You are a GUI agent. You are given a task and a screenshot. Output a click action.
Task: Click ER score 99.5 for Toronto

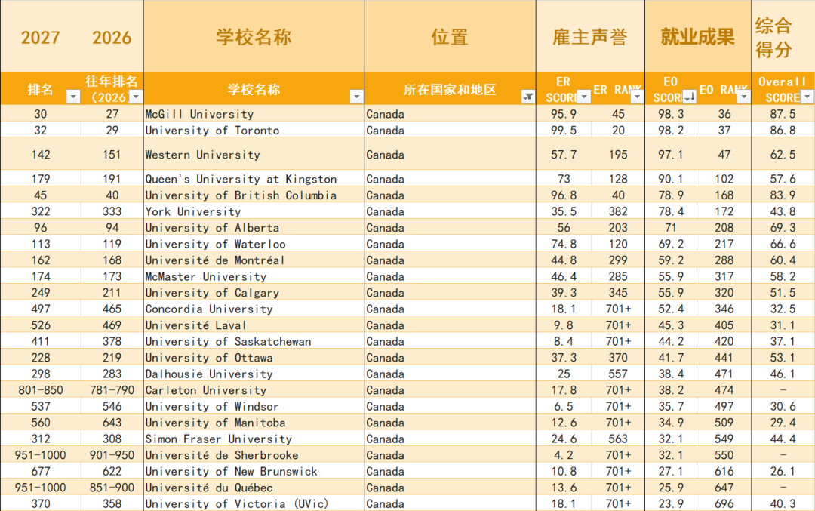click(x=564, y=130)
